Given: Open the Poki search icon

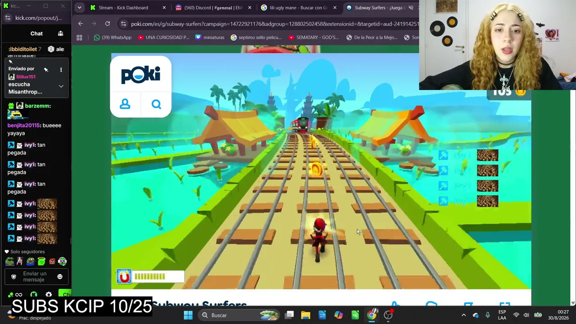Looking at the screenshot, I should click(156, 104).
